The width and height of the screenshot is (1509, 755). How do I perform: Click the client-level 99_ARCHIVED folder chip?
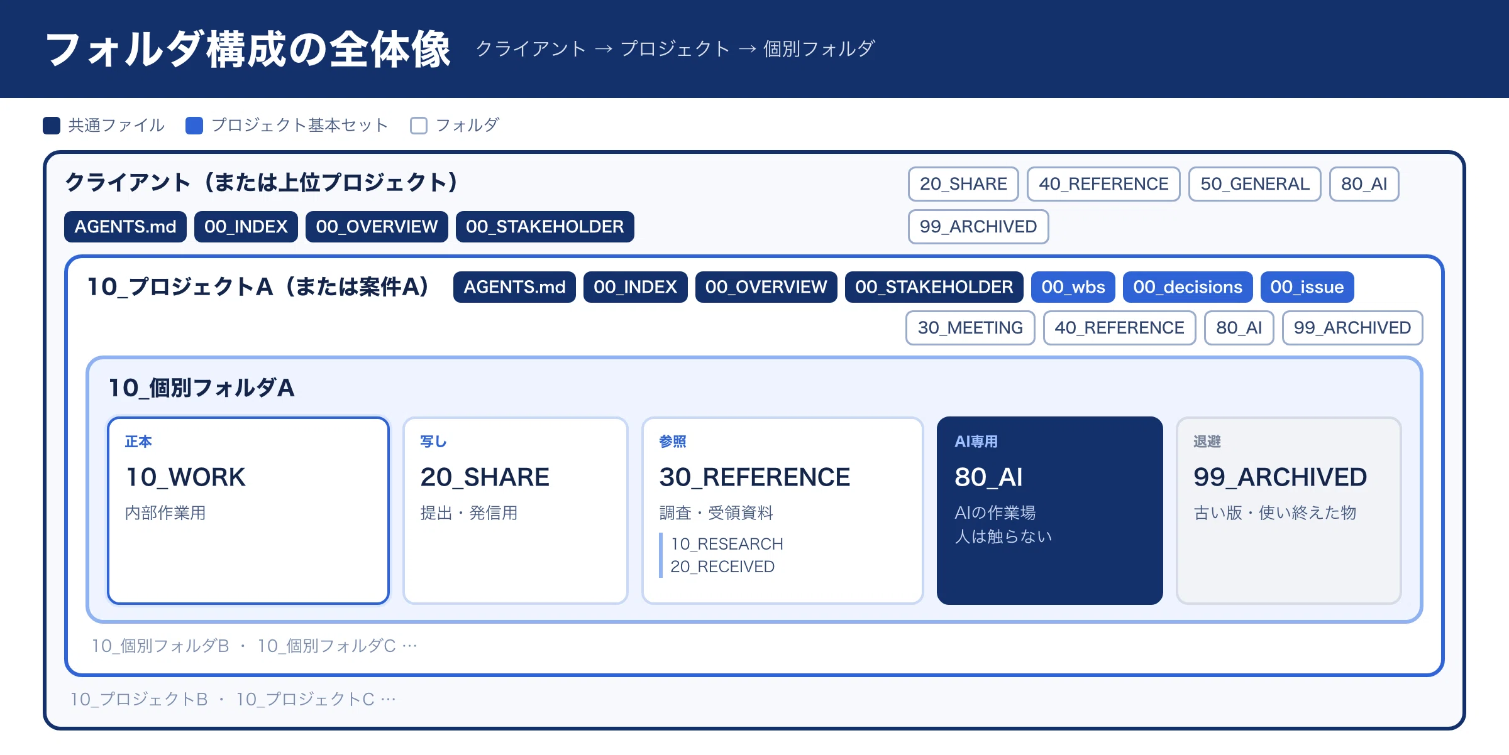[x=978, y=227]
